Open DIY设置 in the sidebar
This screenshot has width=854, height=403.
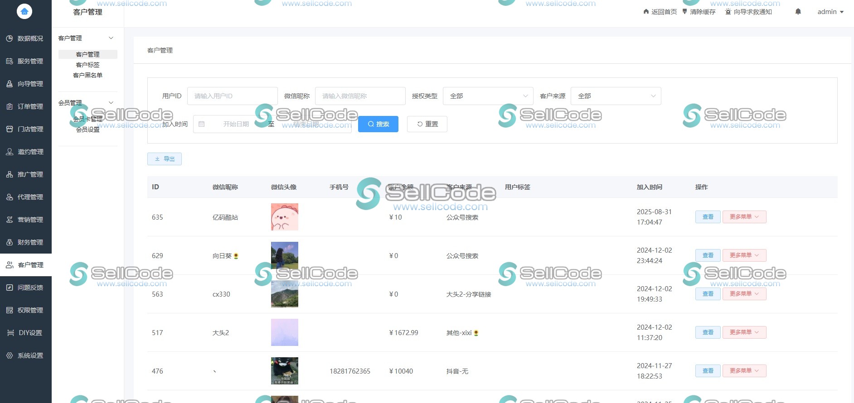coord(26,333)
